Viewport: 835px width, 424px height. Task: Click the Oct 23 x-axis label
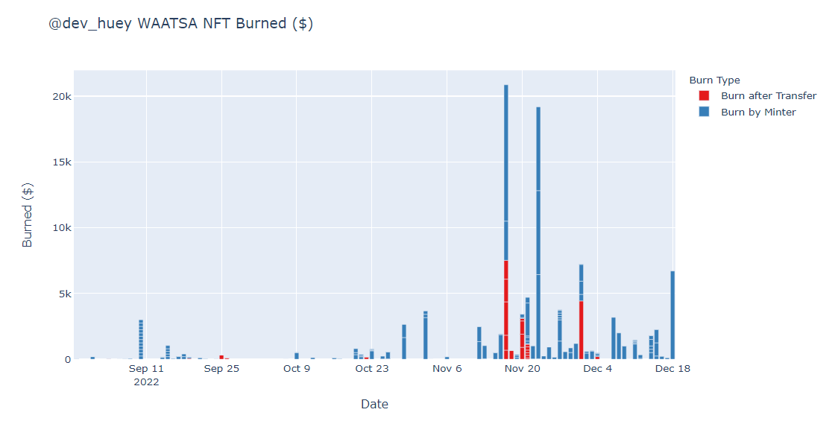[x=372, y=369]
